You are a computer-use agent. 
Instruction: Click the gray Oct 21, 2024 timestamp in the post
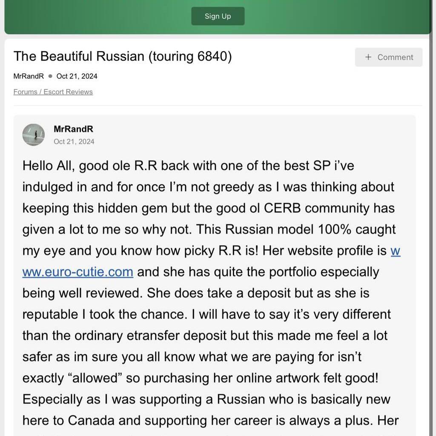pos(74,141)
